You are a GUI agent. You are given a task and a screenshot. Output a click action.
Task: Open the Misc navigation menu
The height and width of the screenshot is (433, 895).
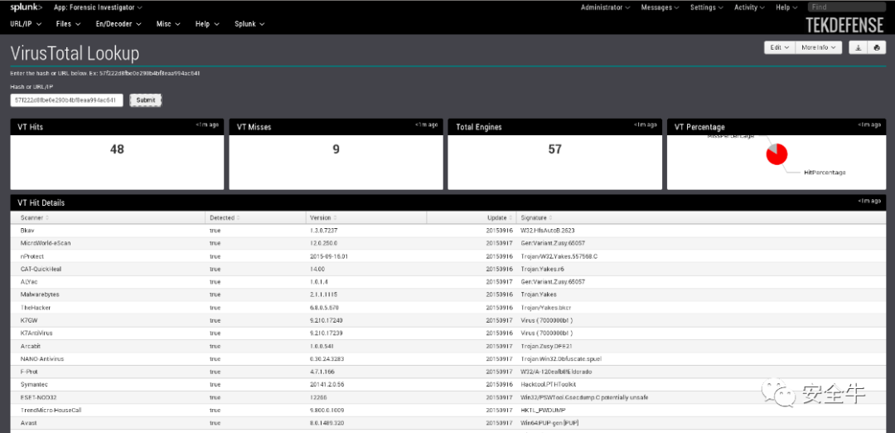168,24
